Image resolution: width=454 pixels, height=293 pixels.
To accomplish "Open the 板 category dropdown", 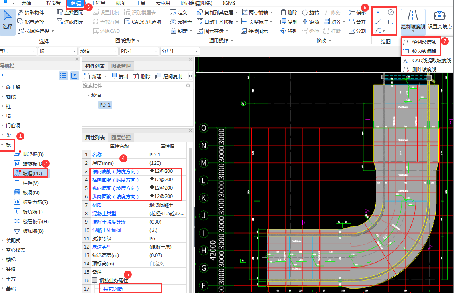I will 57,51.
